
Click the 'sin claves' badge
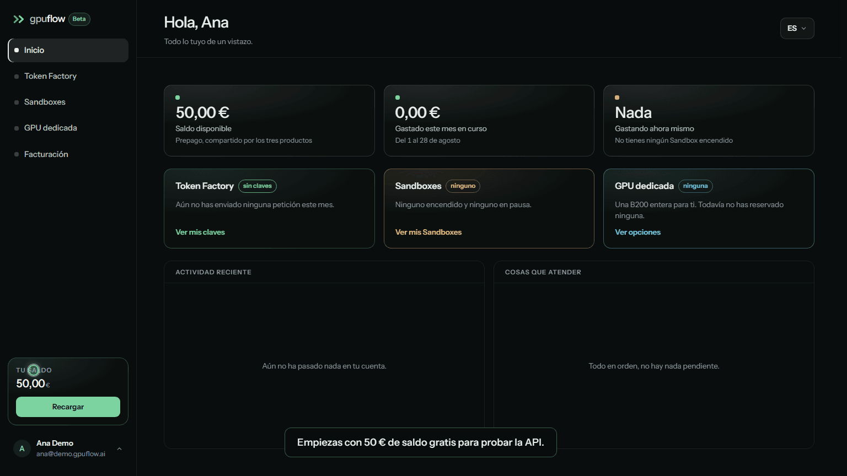258,186
